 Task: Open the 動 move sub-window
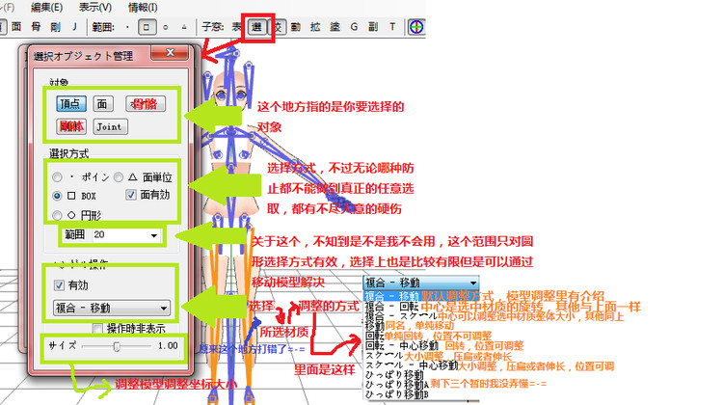(296, 27)
